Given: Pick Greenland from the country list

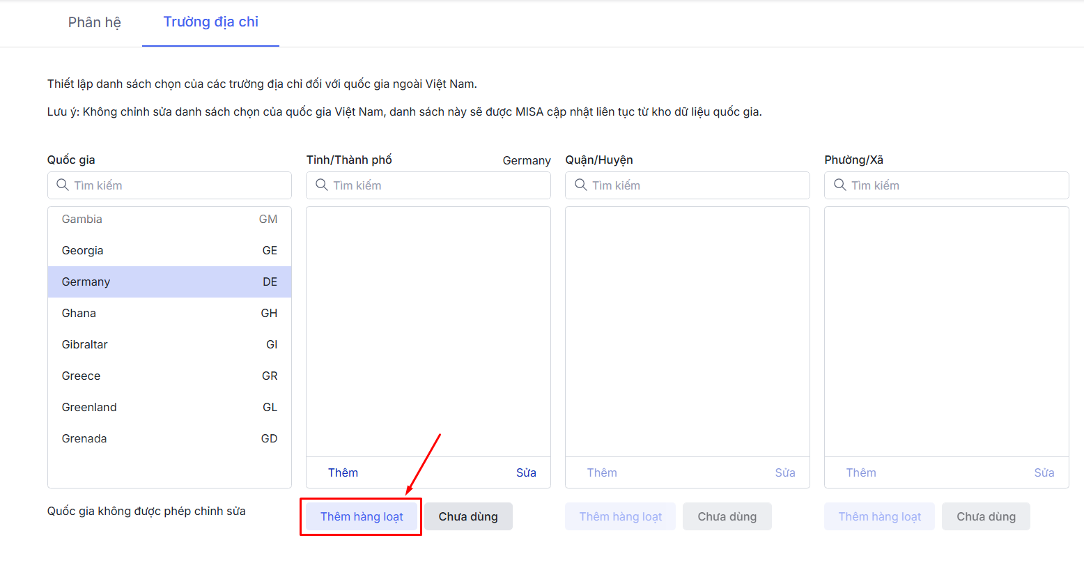Looking at the screenshot, I should coord(169,408).
